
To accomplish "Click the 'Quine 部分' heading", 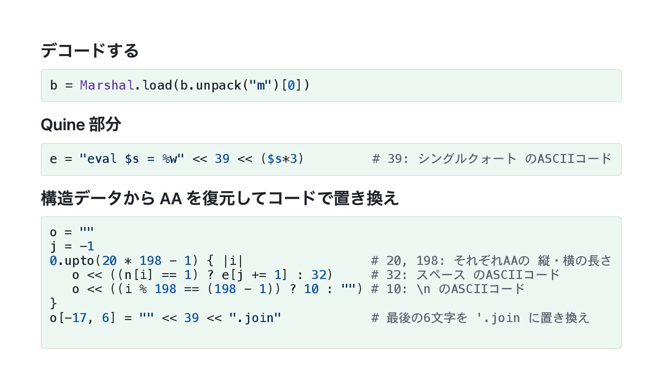I will [81, 124].
